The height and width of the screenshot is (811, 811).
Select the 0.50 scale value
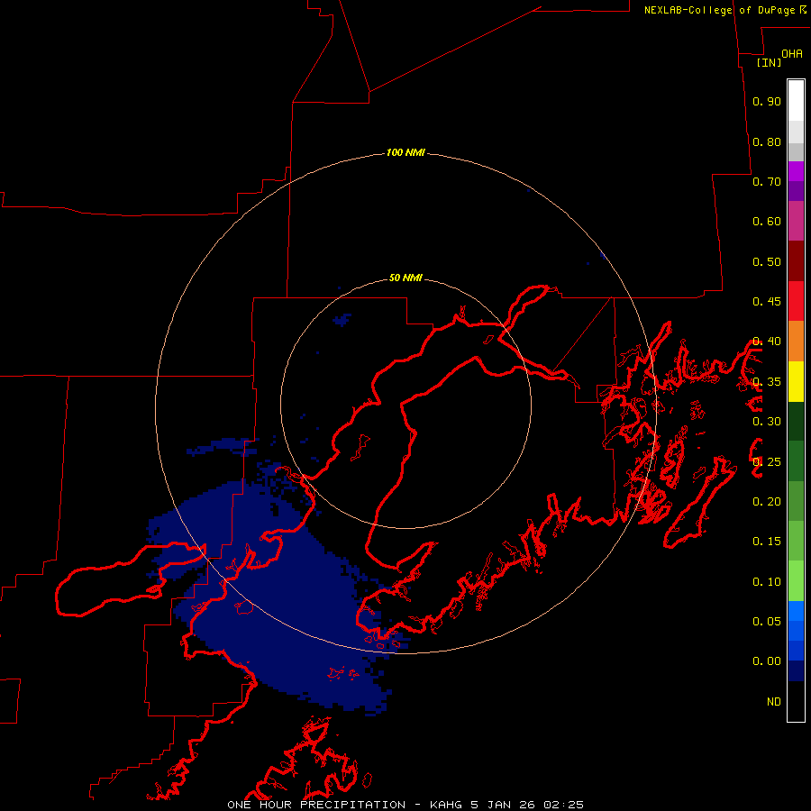pyautogui.click(x=767, y=261)
